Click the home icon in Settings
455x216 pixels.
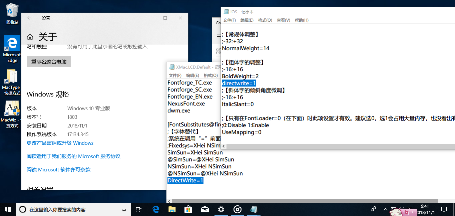[x=30, y=37]
